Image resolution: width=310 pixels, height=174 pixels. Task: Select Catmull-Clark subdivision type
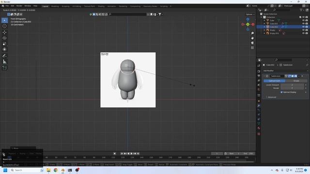[275, 81]
